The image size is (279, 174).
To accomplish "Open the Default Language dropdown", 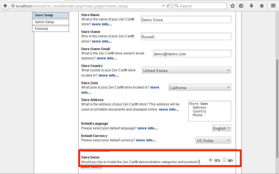I will pos(221,128).
